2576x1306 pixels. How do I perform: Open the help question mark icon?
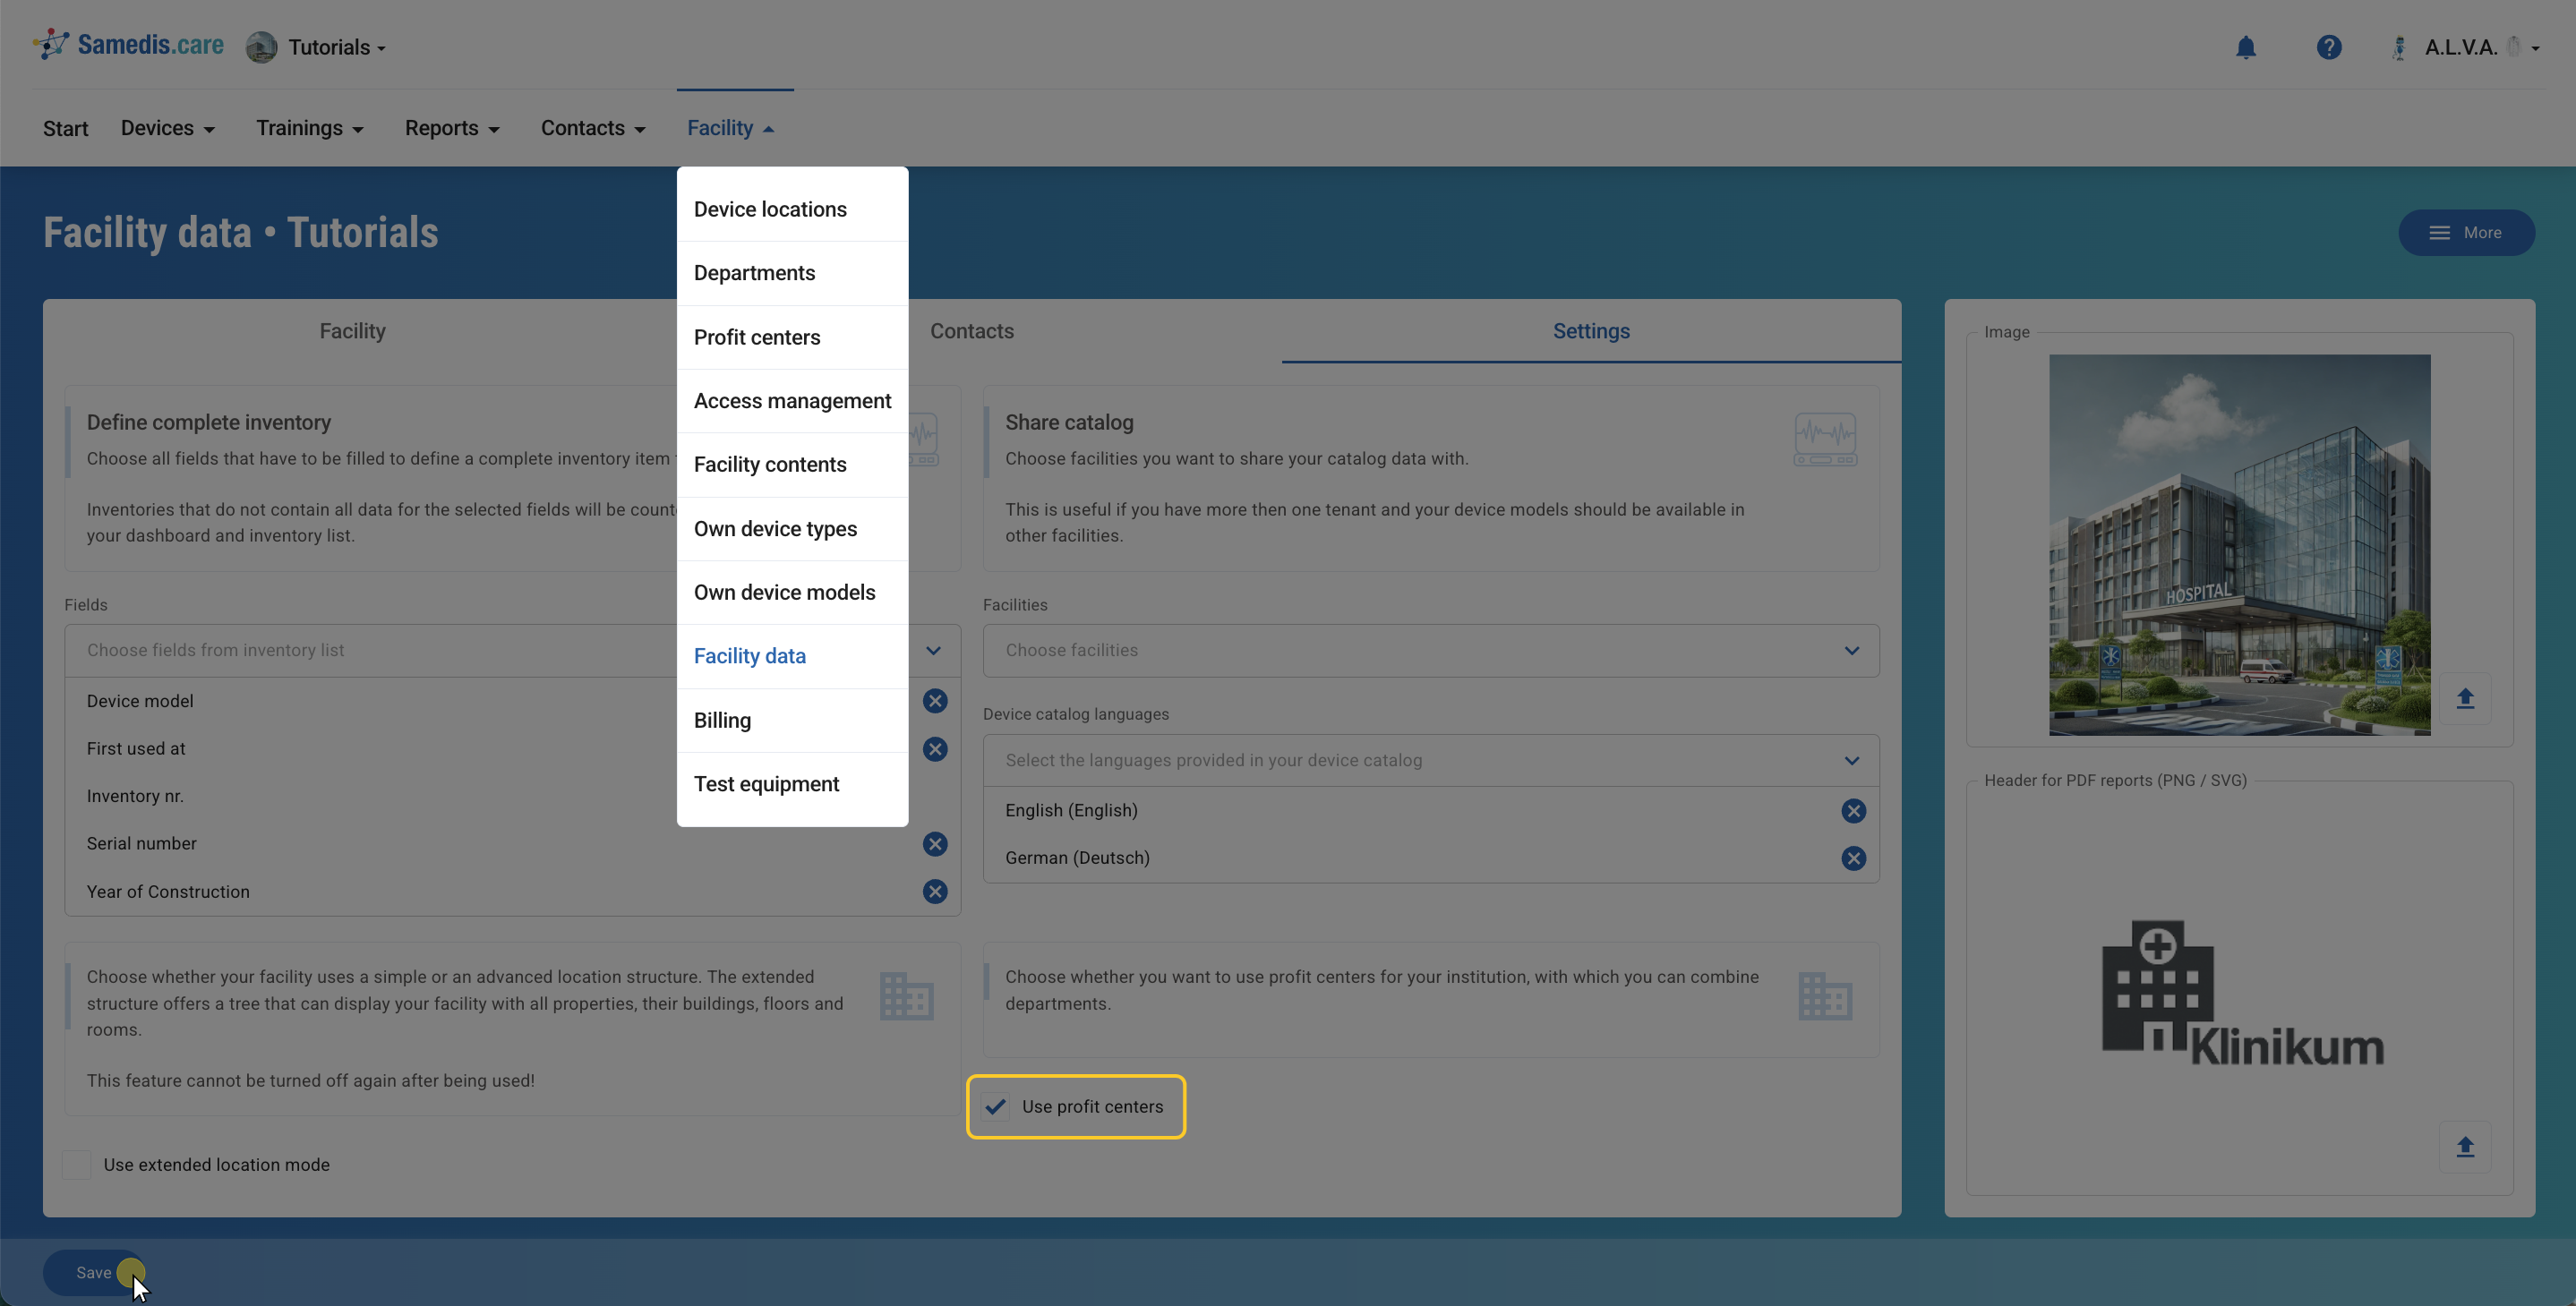coord(2328,47)
